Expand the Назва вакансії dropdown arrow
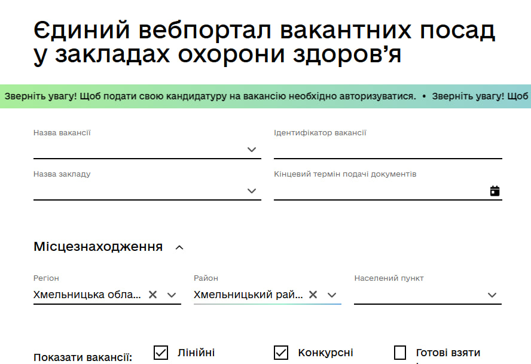Image resolution: width=531 pixels, height=364 pixels. click(252, 150)
